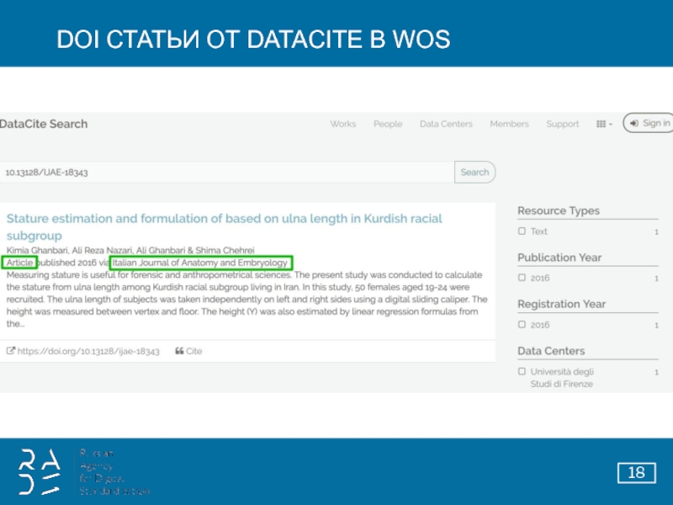The width and height of the screenshot is (673, 505).
Task: Click the Data Centers filter heading
Action: tap(551, 351)
